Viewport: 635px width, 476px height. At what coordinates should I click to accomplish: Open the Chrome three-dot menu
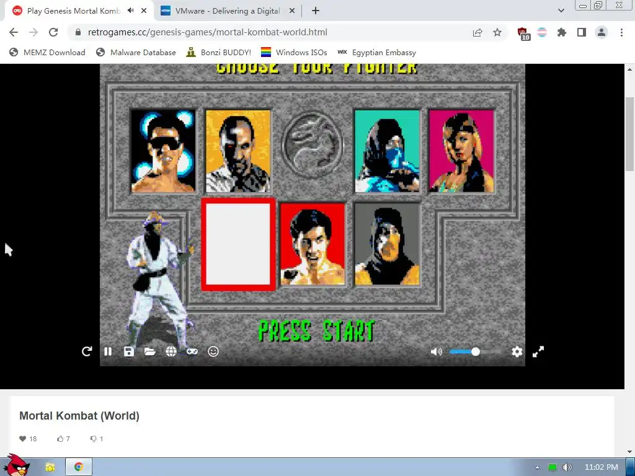pos(621,32)
